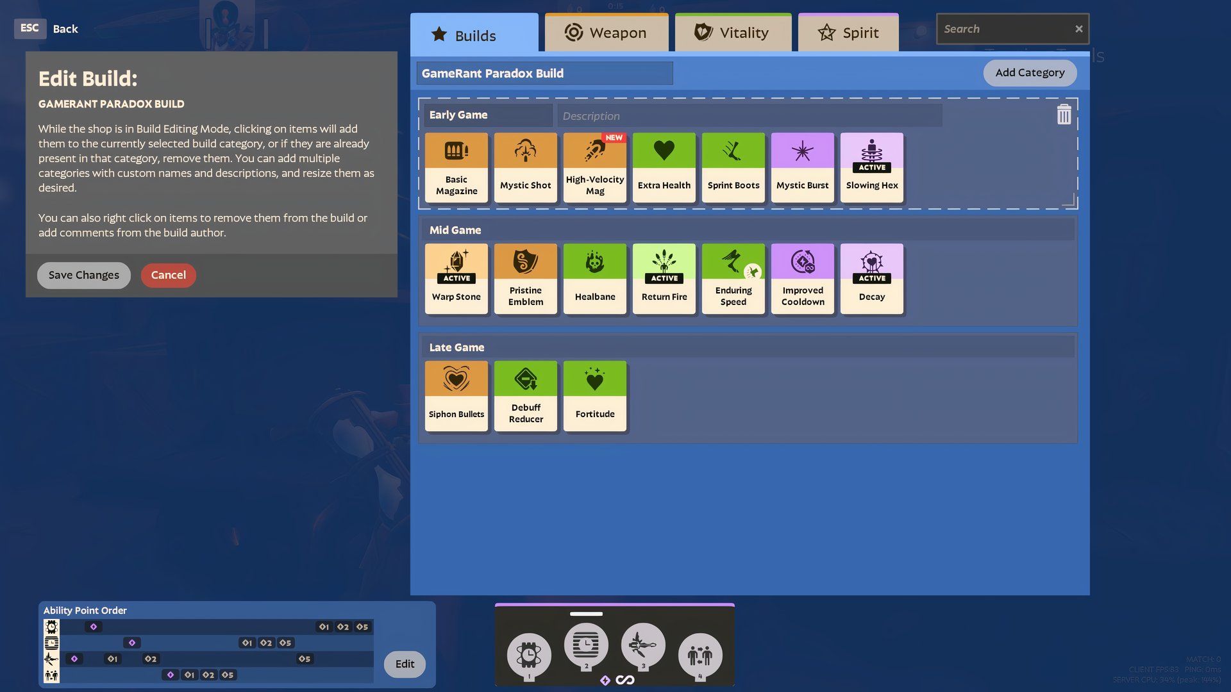Click the Edit ability point order button

pyautogui.click(x=405, y=664)
